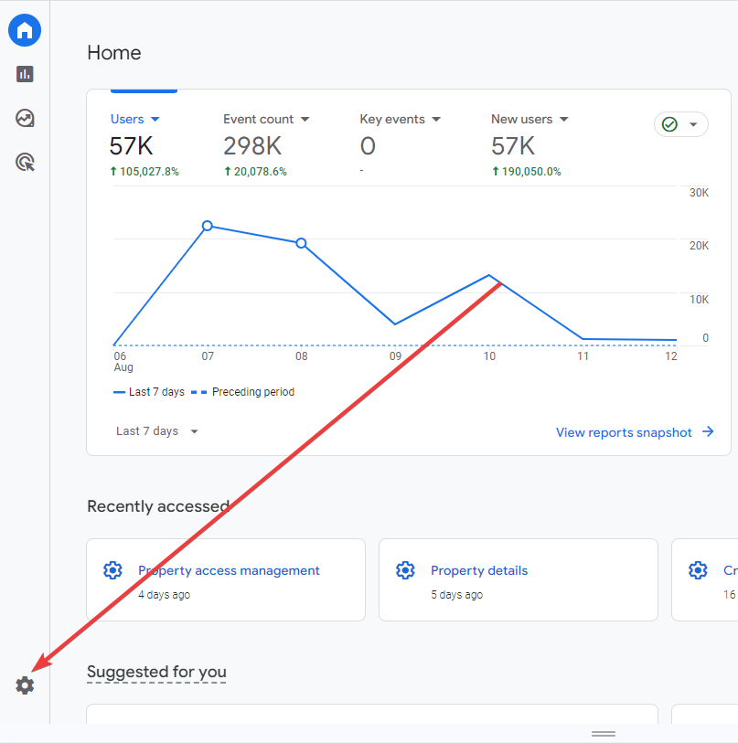The image size is (738, 743).
Task: Expand the Event count metric dropdown
Action: 305,120
